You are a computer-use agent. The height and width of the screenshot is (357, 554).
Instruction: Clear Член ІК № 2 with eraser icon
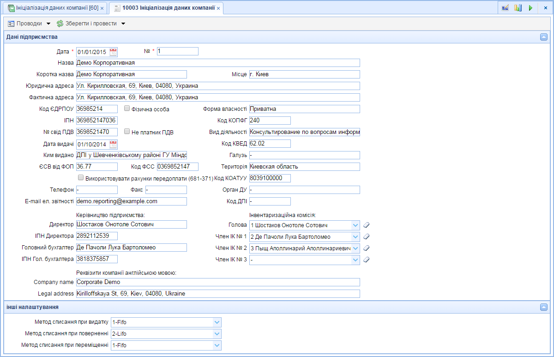367,248
